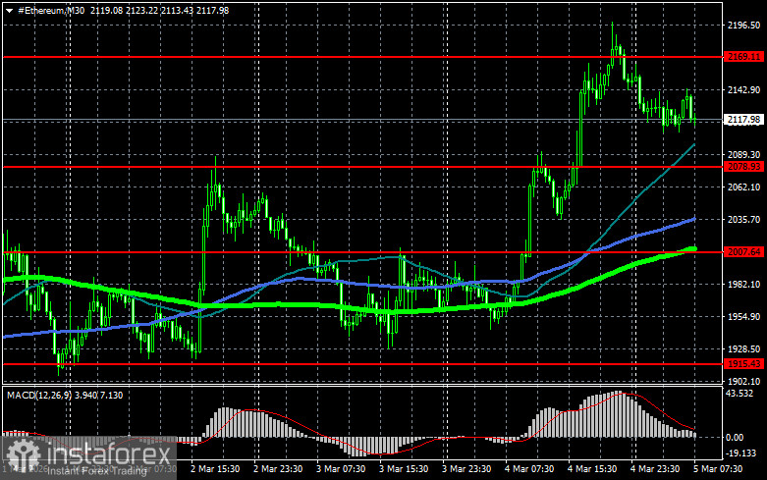
Task: Select the 2169.11 red price label
Action: coord(744,57)
